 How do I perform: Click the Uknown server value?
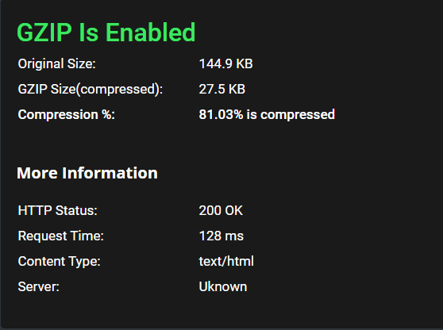click(223, 287)
